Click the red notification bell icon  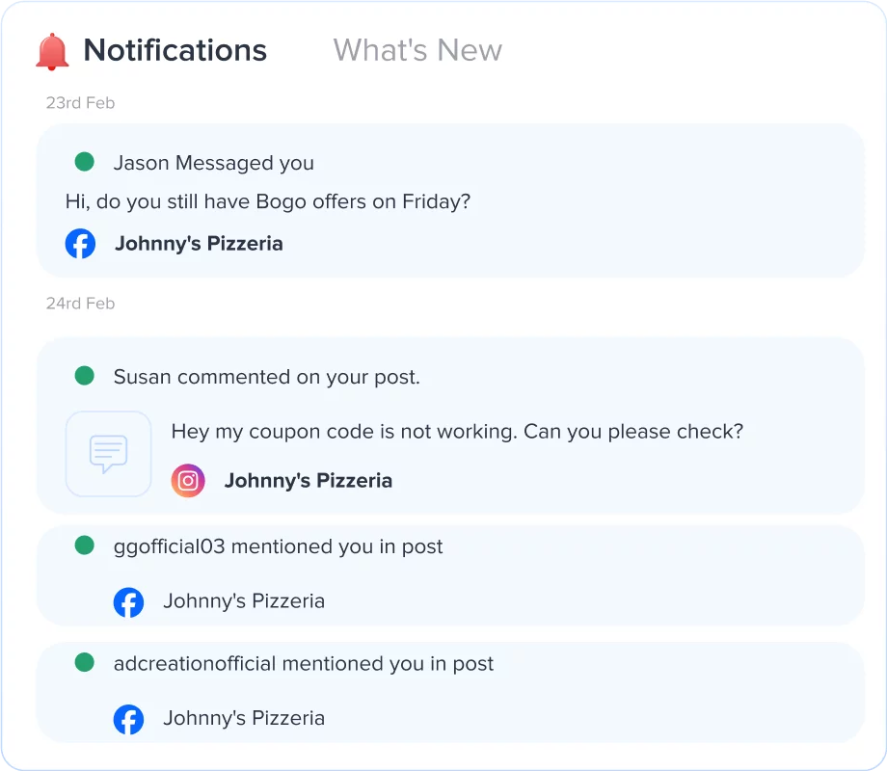pyautogui.click(x=54, y=50)
